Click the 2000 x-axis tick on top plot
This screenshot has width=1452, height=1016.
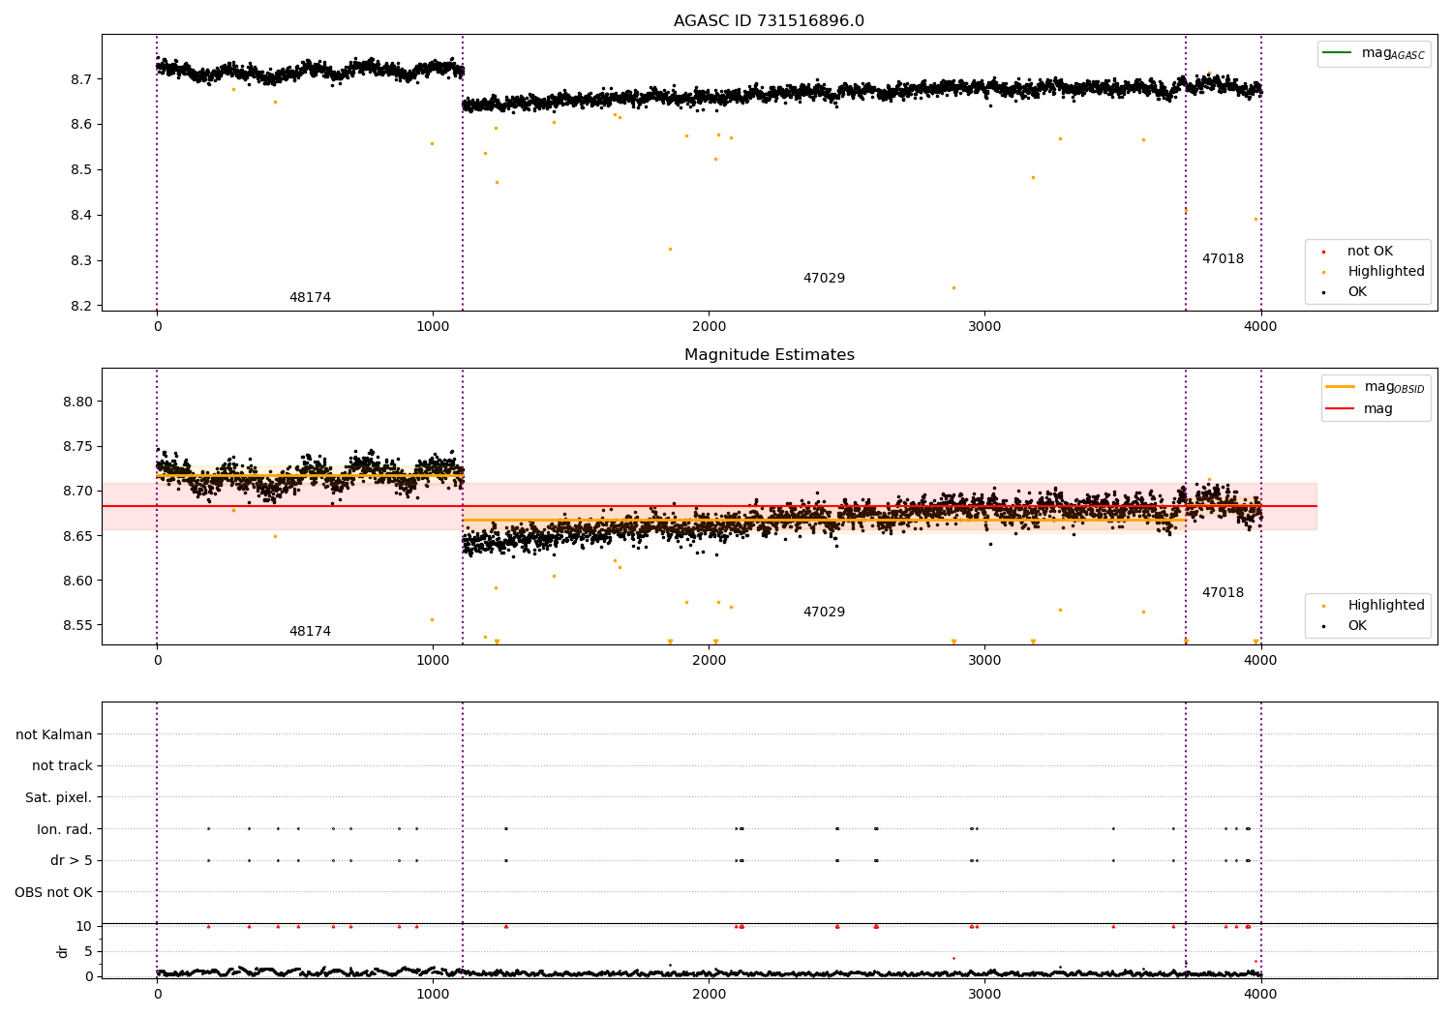coord(709,327)
